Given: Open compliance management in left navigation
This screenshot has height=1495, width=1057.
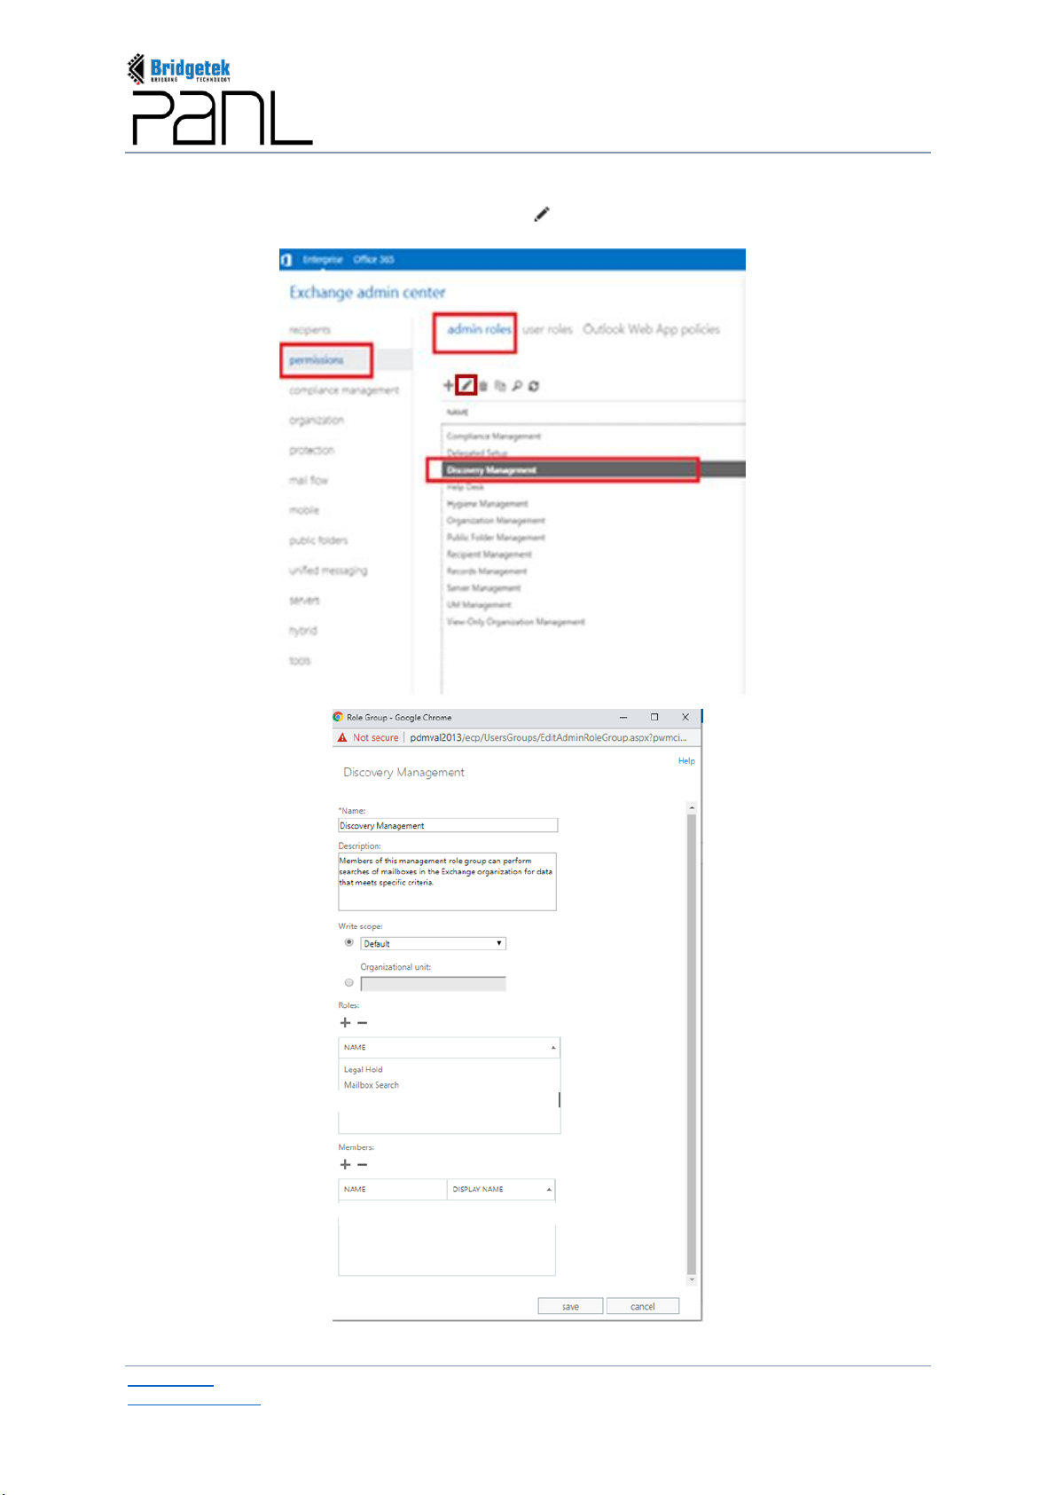Looking at the screenshot, I should [x=344, y=390].
